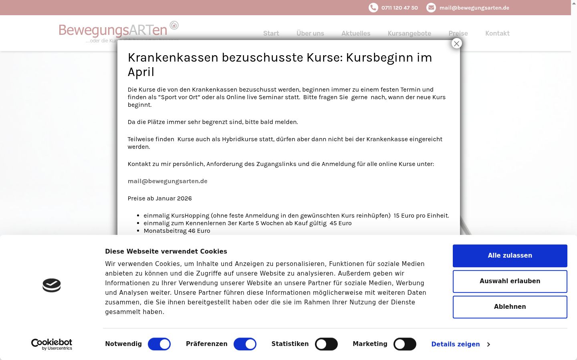Click the phone icon in top bar
Screen dimensions: 577x360
373,8
